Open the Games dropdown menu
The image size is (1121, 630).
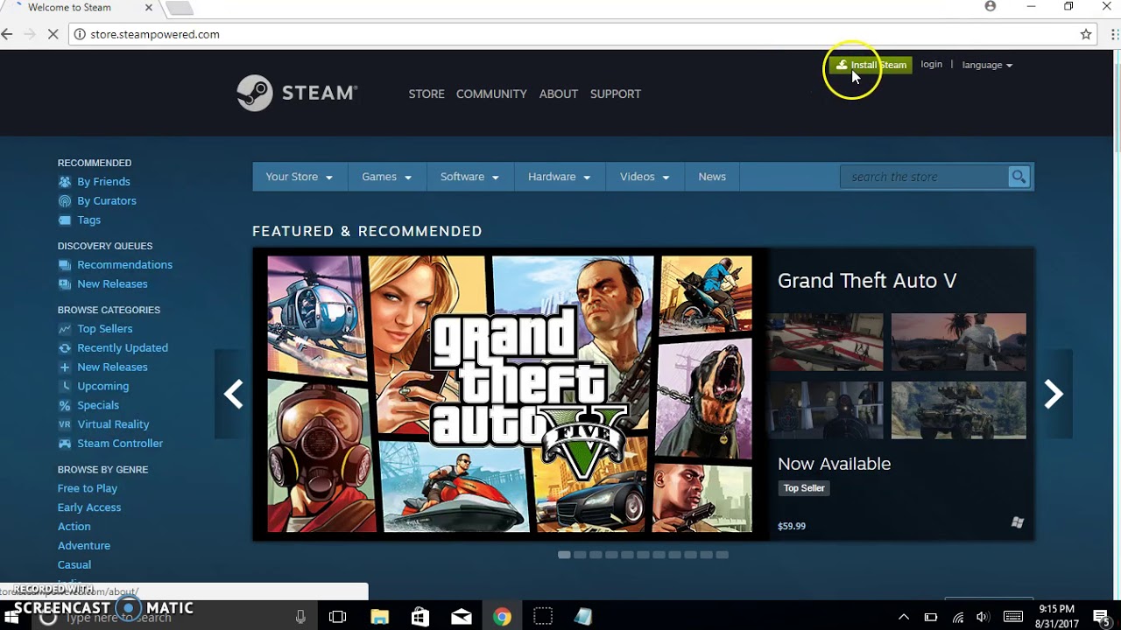click(x=386, y=177)
